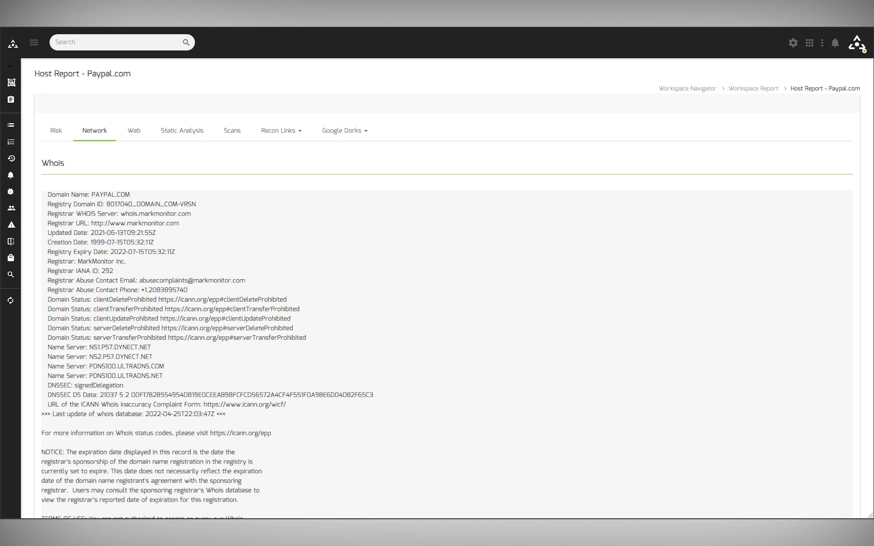Screen dimensions: 874x546
Task: Open settings gear icon in top bar
Action: pos(793,43)
